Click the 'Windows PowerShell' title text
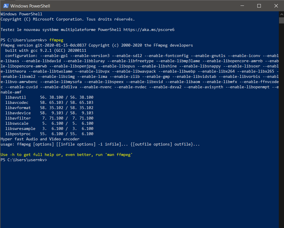 [30, 6]
